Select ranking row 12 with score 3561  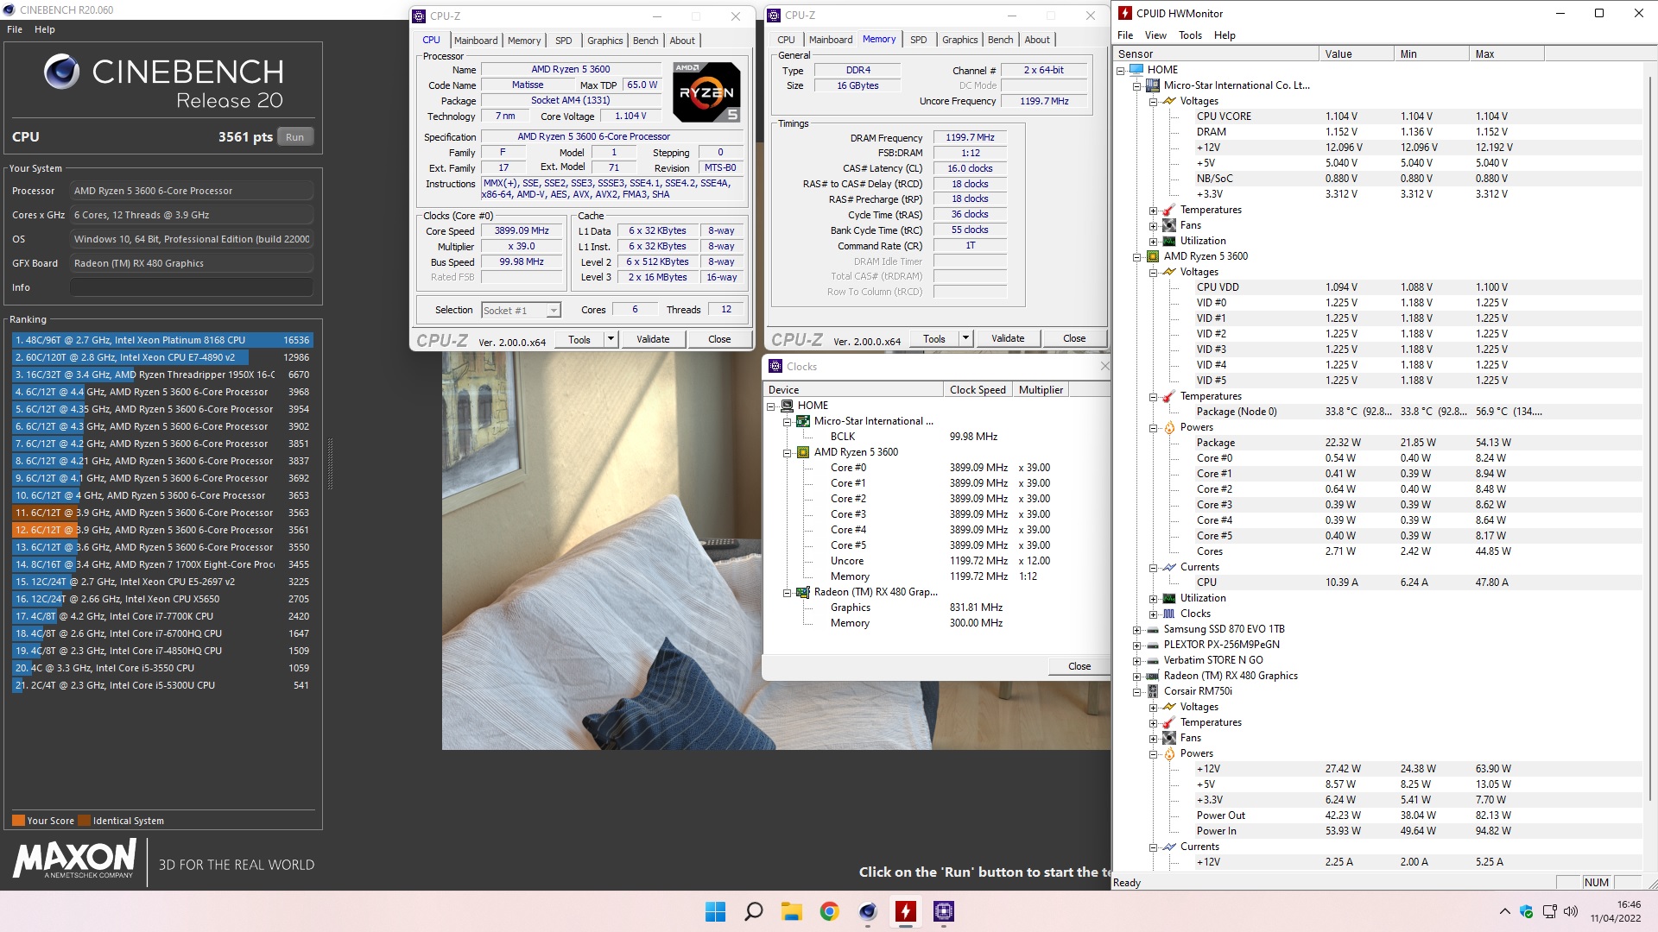coord(161,530)
